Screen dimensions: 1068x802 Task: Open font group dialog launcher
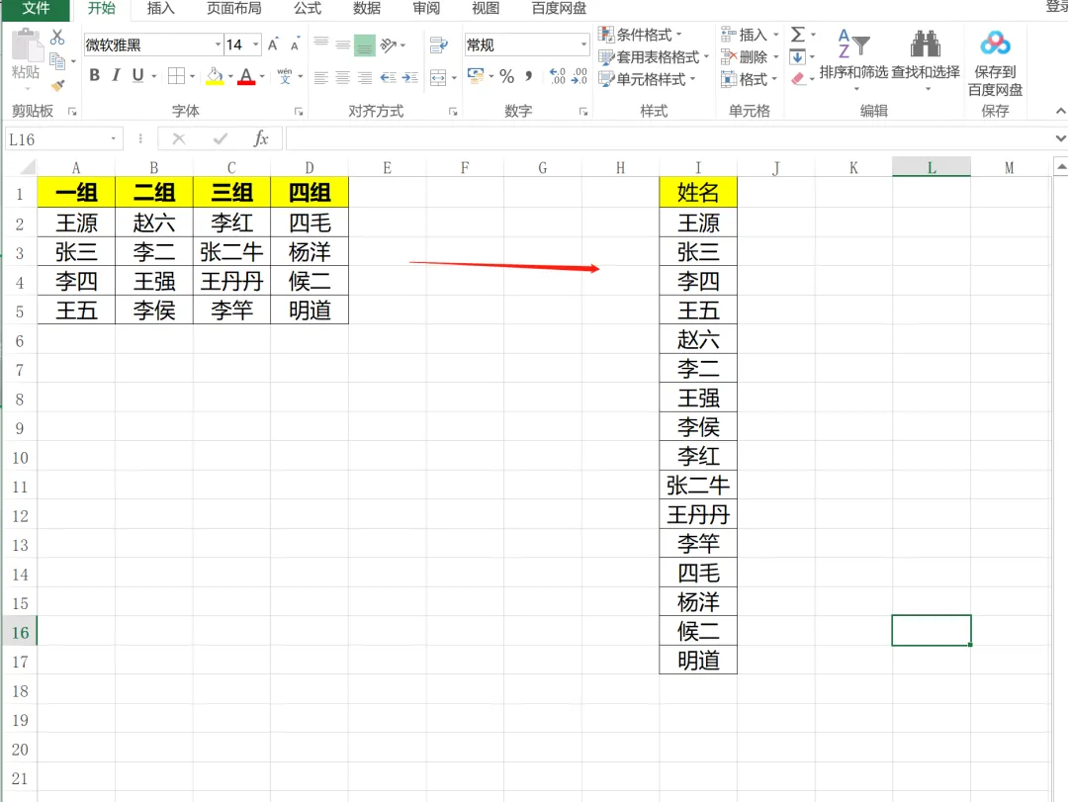pos(299,111)
